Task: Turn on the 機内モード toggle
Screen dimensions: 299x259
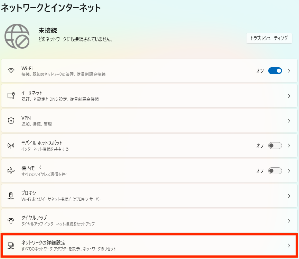Action: pyautogui.click(x=275, y=171)
